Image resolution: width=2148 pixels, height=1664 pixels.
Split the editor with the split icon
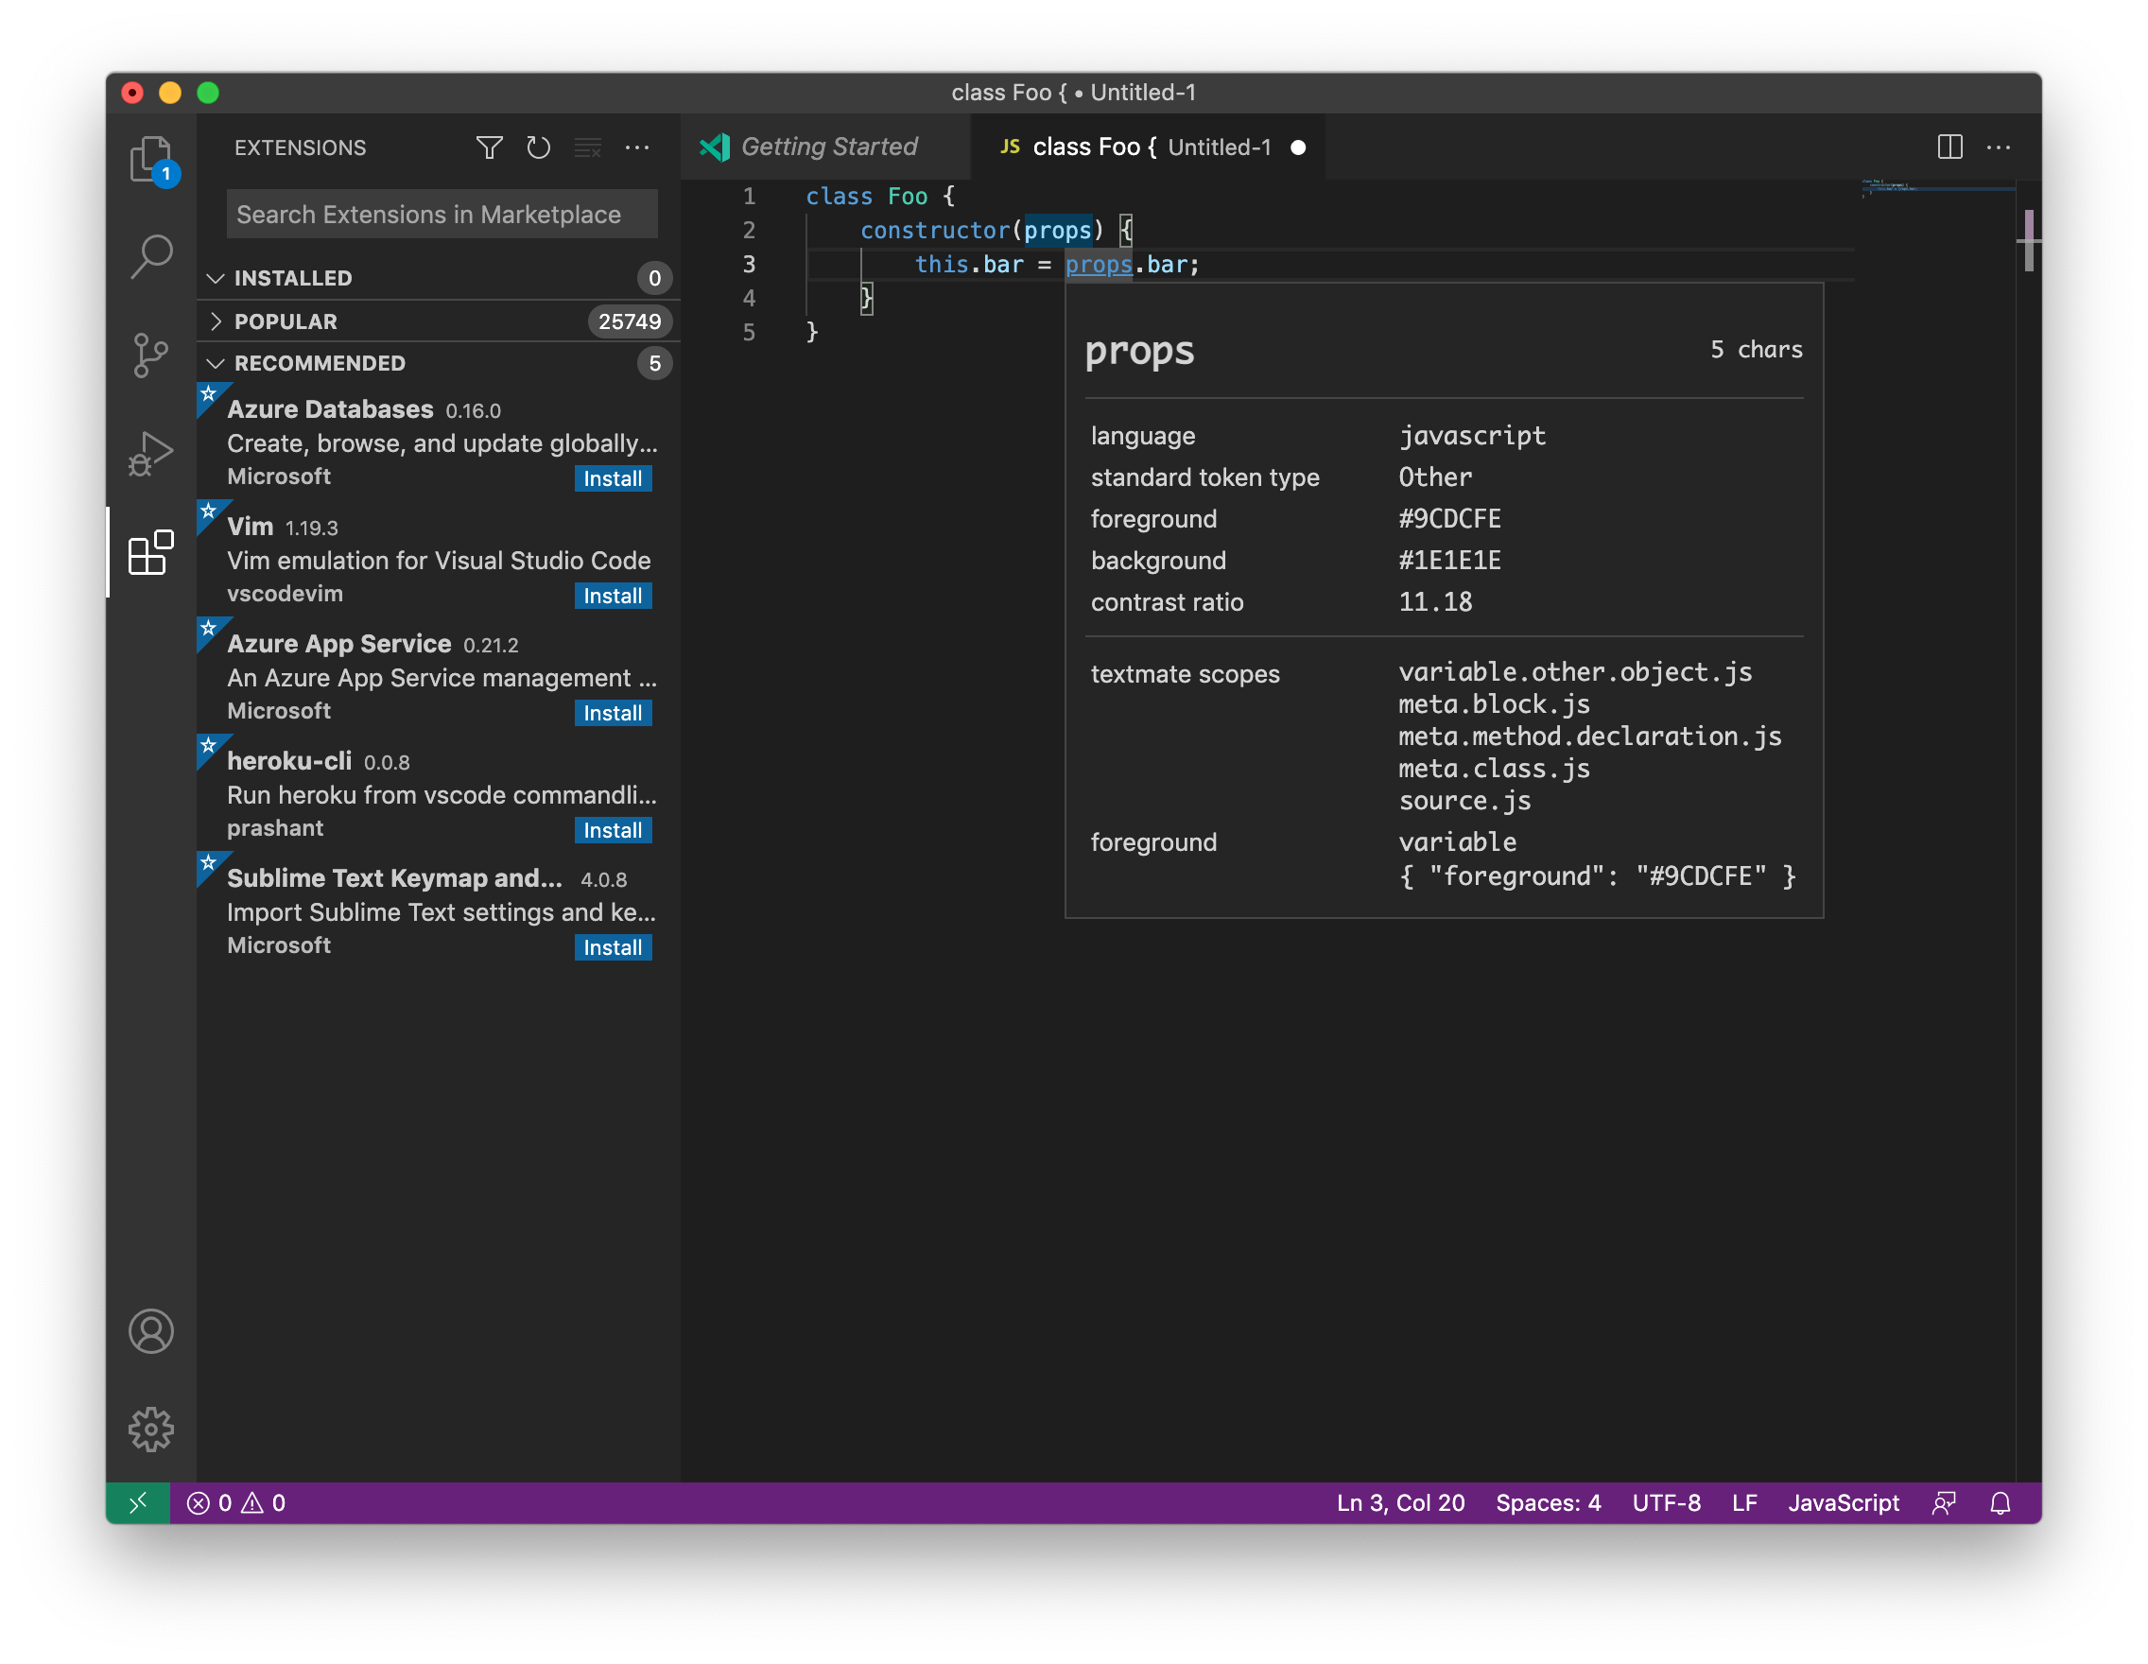1949,147
